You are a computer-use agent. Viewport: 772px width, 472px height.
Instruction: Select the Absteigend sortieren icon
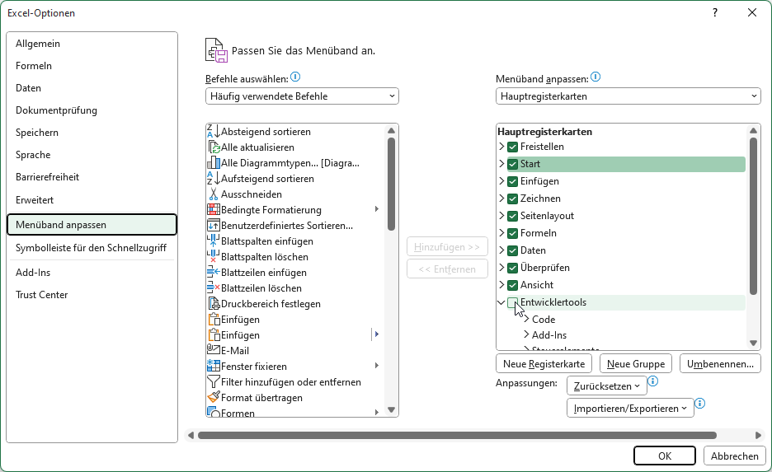pyautogui.click(x=213, y=132)
